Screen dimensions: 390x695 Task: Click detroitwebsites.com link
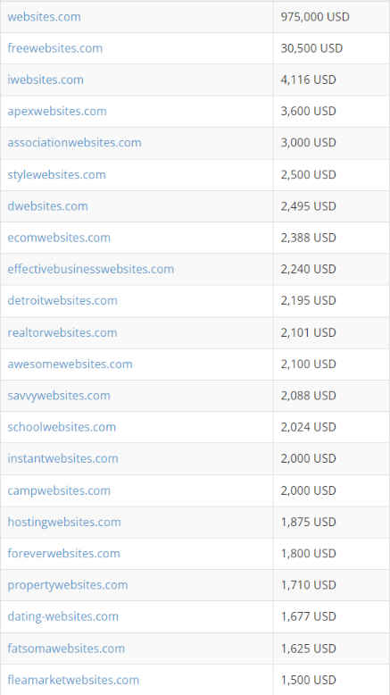[x=62, y=300]
